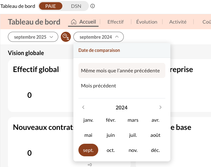Click the info icon next to DSN
The width and height of the screenshot is (211, 167).
tap(93, 6)
